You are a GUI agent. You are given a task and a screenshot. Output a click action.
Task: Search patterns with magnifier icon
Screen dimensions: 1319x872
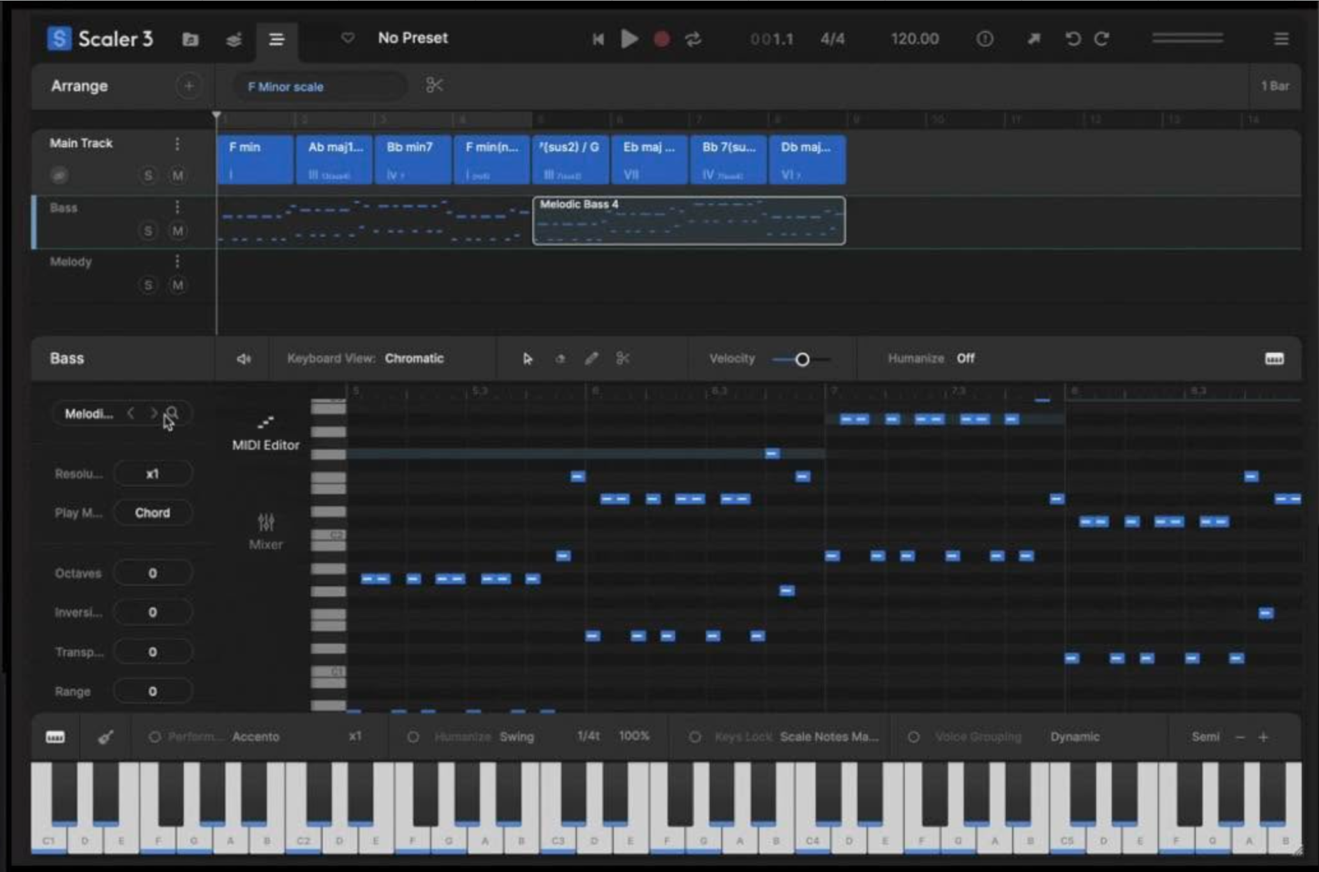coord(172,413)
